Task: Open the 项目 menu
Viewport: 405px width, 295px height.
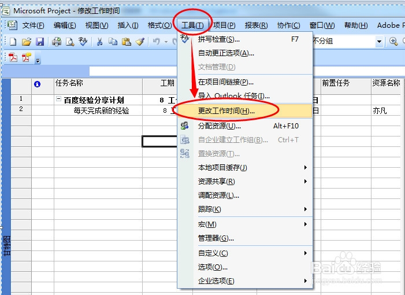Action: coord(224,25)
